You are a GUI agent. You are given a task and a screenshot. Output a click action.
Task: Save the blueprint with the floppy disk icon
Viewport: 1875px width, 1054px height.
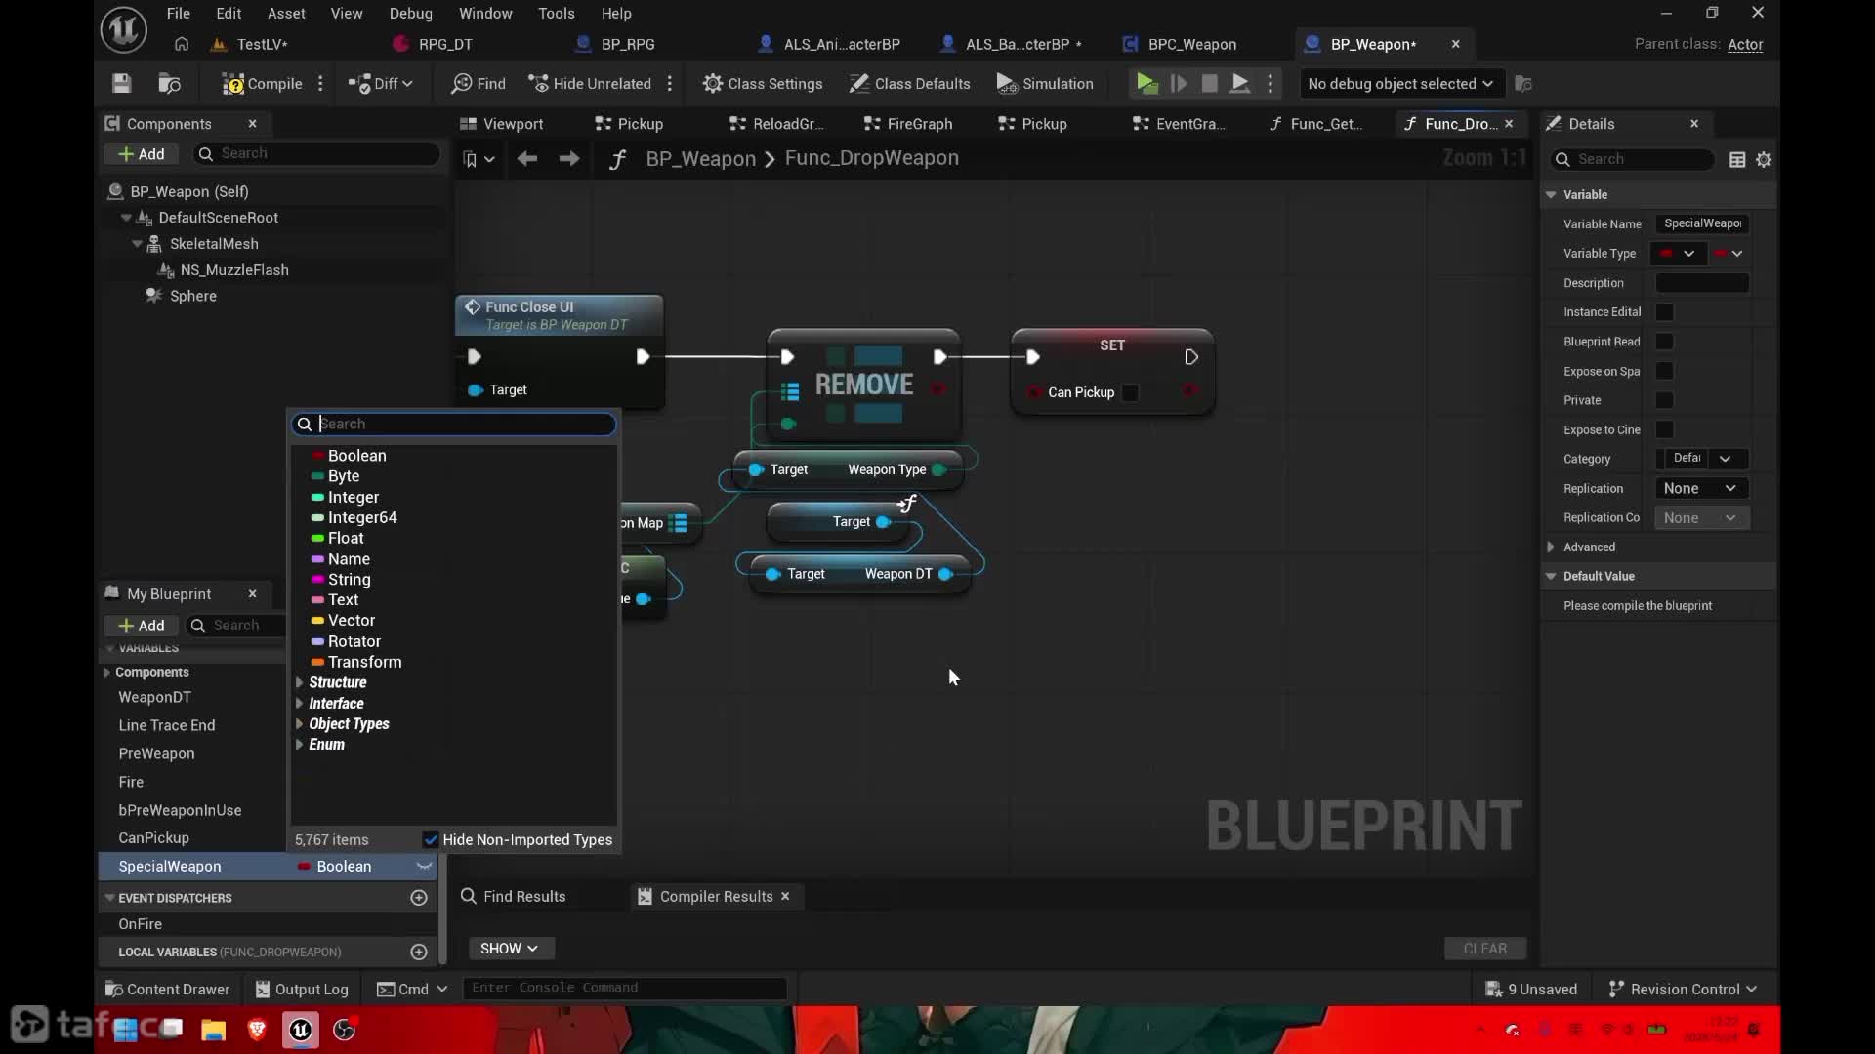121,84
